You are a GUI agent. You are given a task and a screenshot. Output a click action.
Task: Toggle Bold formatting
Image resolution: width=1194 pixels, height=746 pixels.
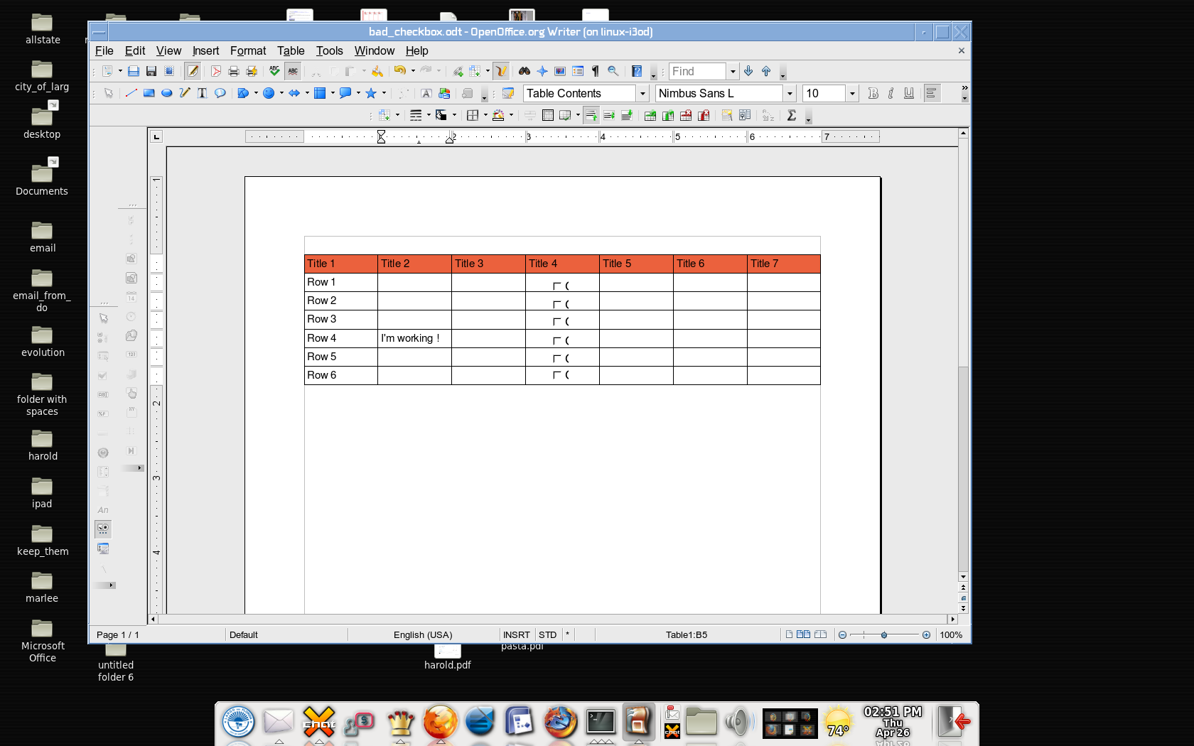[x=873, y=93]
